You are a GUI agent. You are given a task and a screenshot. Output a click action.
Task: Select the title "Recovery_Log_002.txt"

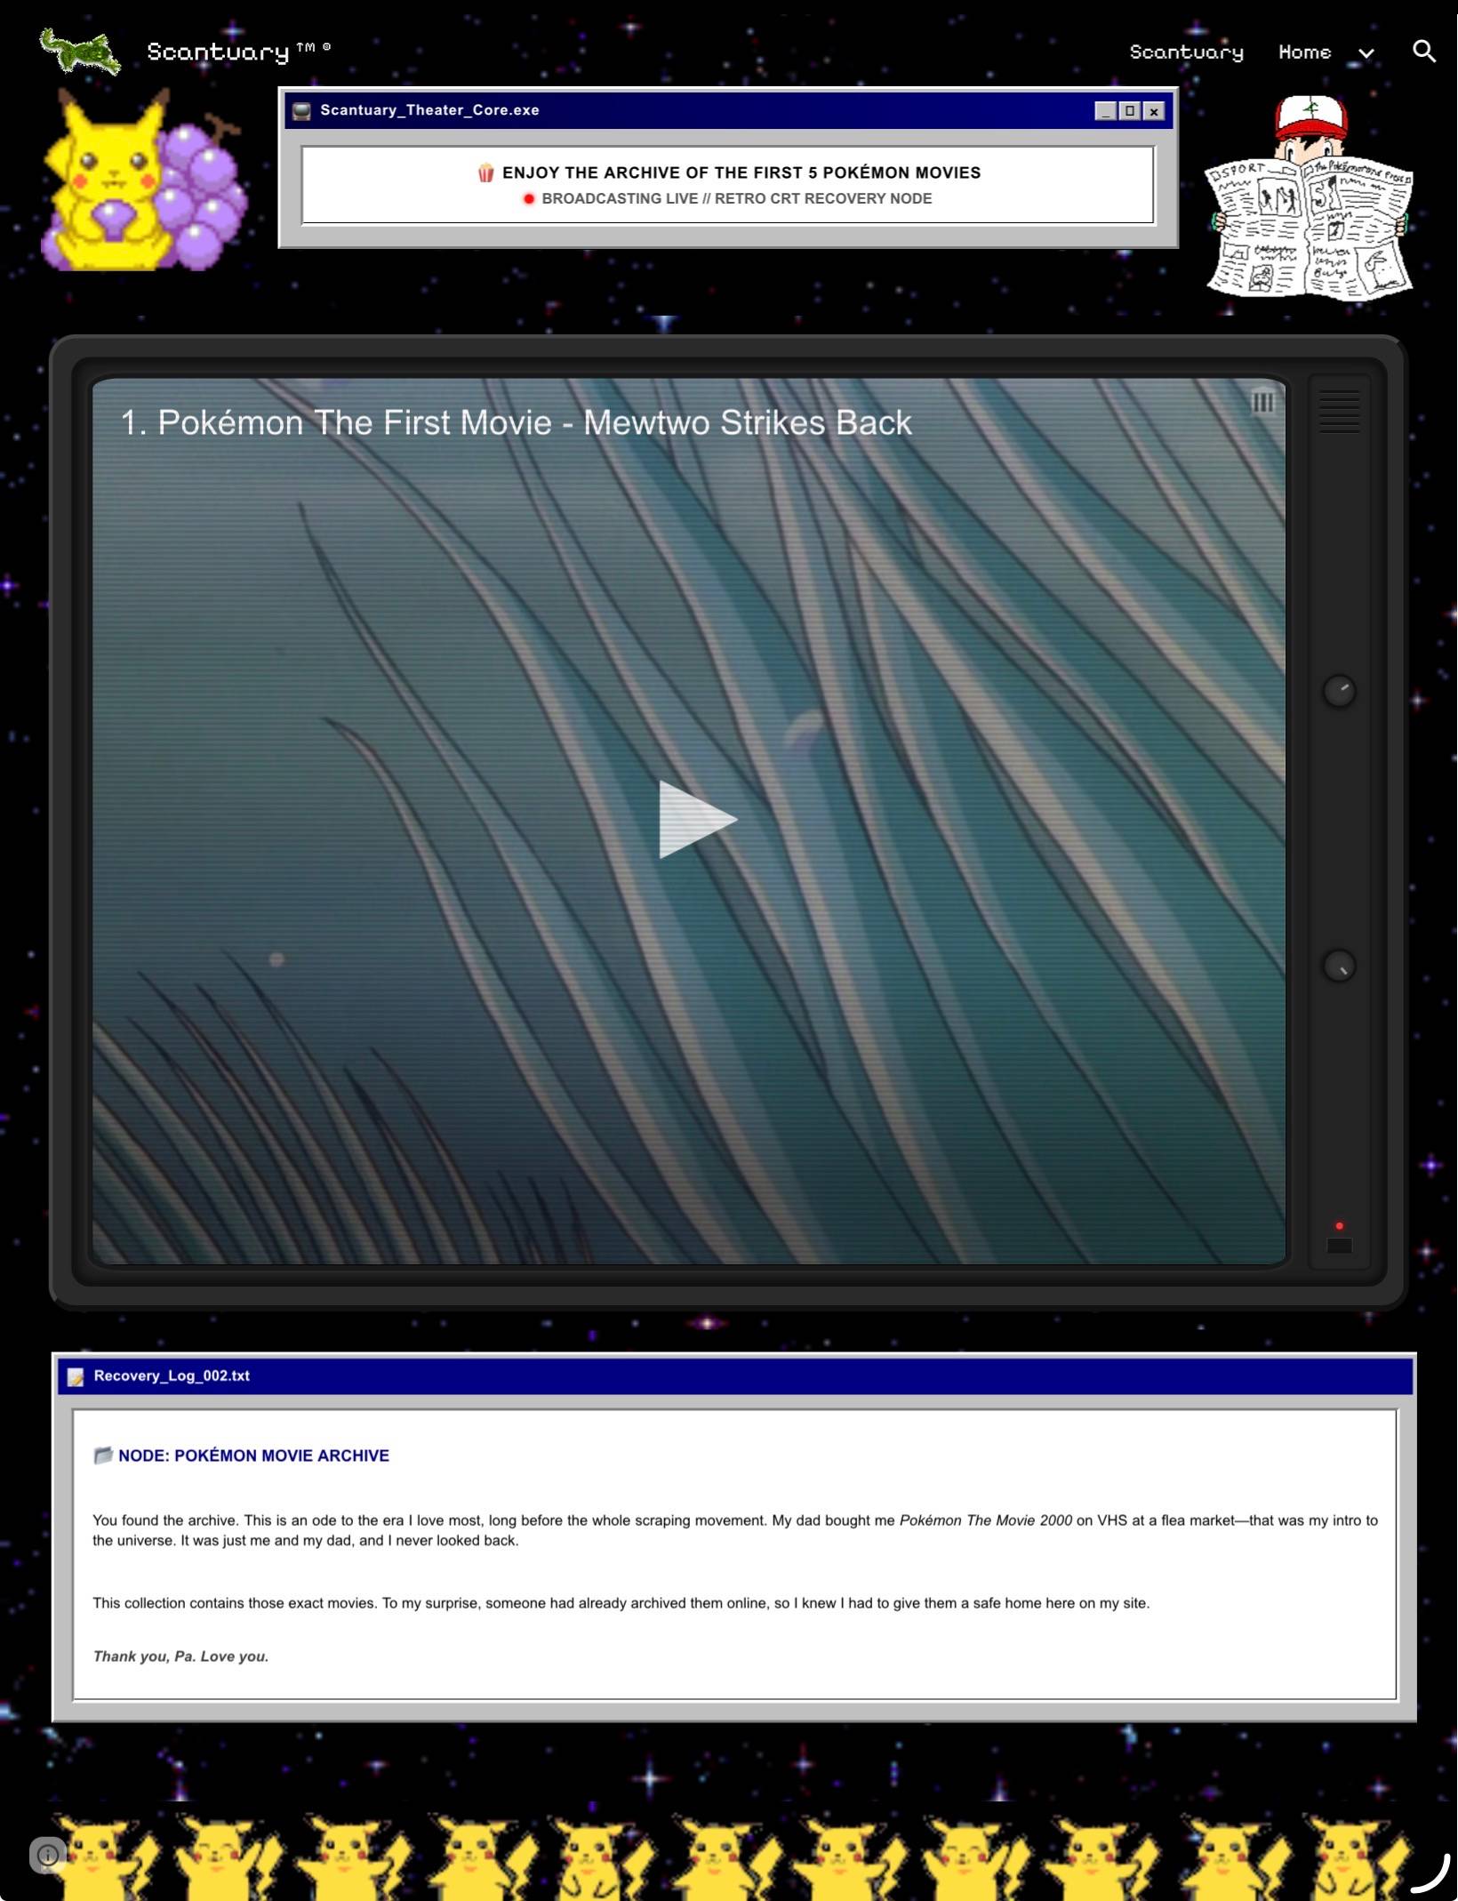172,1376
